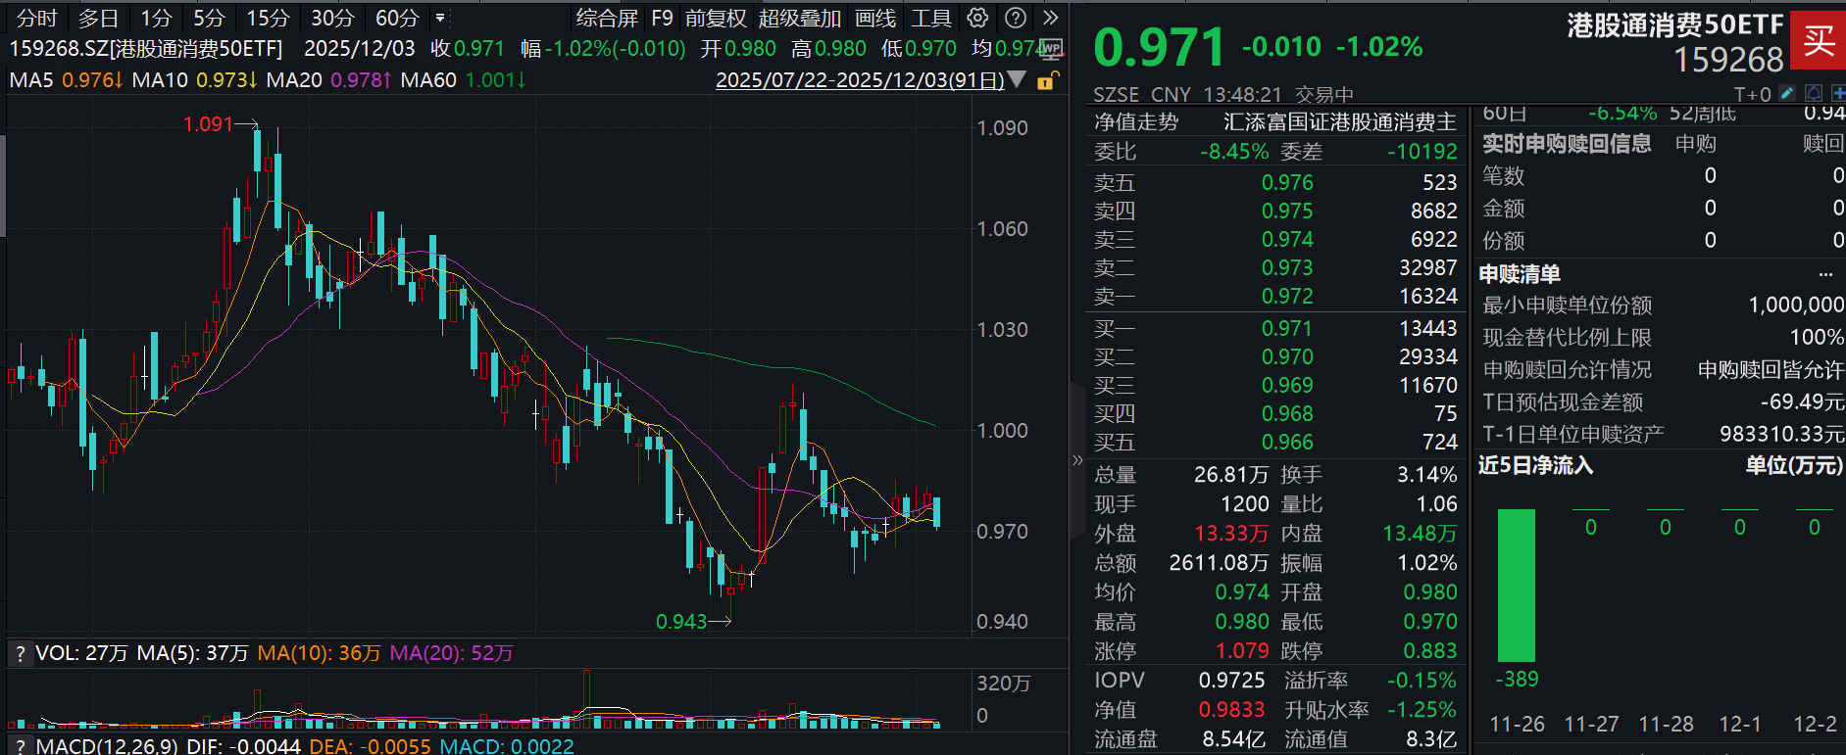This screenshot has width=1846, height=755.
Task: Click the 买五 price 0.966 row
Action: 1275,442
